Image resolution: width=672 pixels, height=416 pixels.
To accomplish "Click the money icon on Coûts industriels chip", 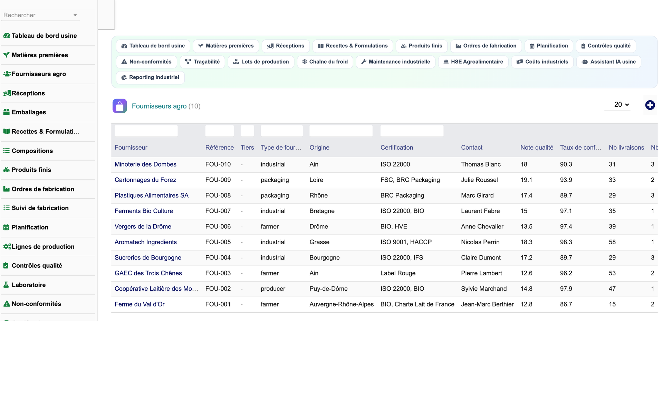I will pos(519,62).
